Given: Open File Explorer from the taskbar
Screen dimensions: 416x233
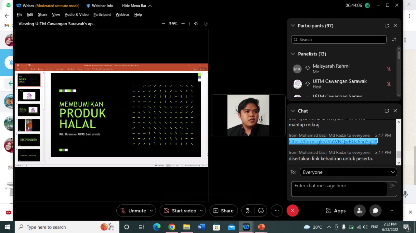Looking at the screenshot, I should point(187,227).
